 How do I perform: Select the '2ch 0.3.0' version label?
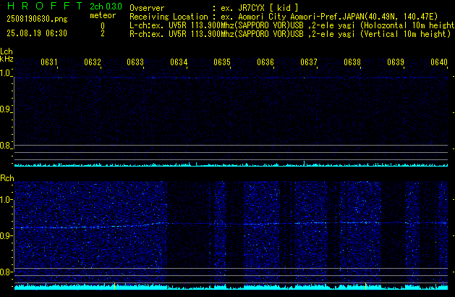[x=106, y=6]
